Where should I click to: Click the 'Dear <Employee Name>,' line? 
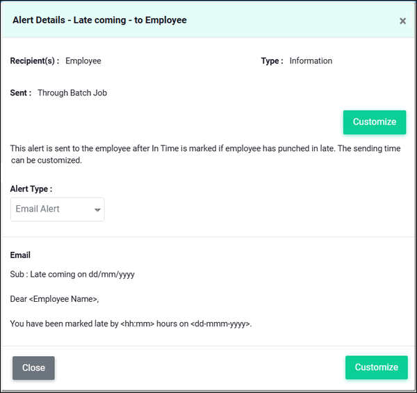[x=55, y=299]
